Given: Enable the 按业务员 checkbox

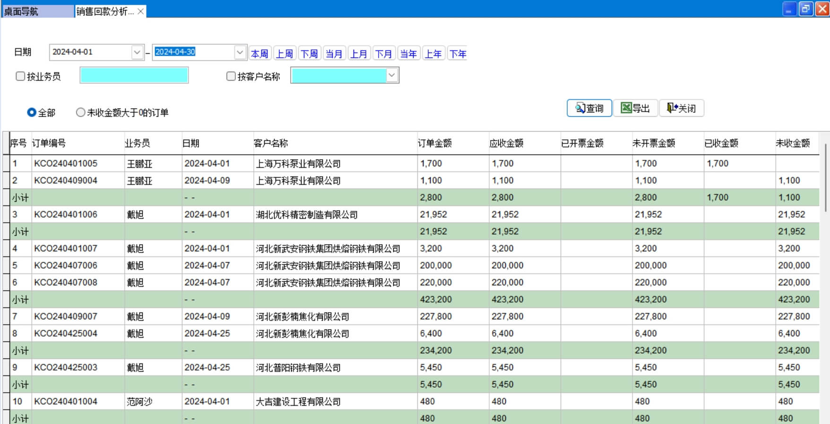Looking at the screenshot, I should [x=20, y=76].
